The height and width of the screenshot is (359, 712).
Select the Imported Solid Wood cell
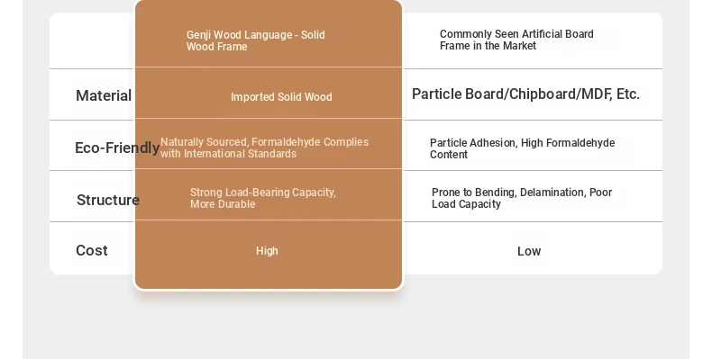point(281,97)
